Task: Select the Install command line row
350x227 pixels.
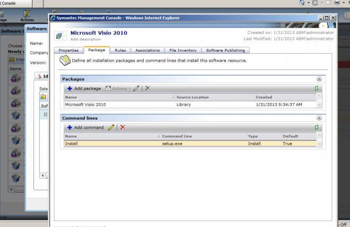Action: tap(190, 144)
